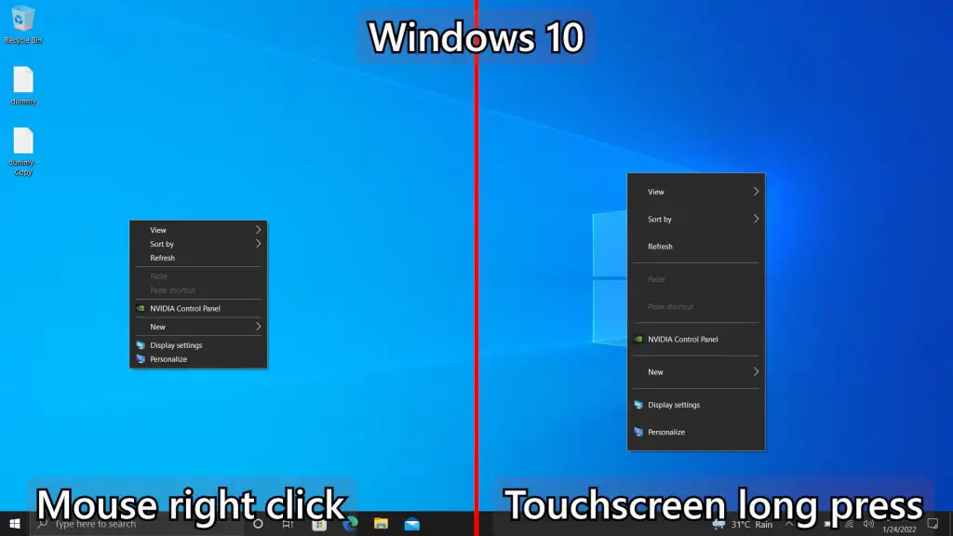Screen dimensions: 953x536
Task: Choose New label in compact context menu
Action: click(x=157, y=327)
